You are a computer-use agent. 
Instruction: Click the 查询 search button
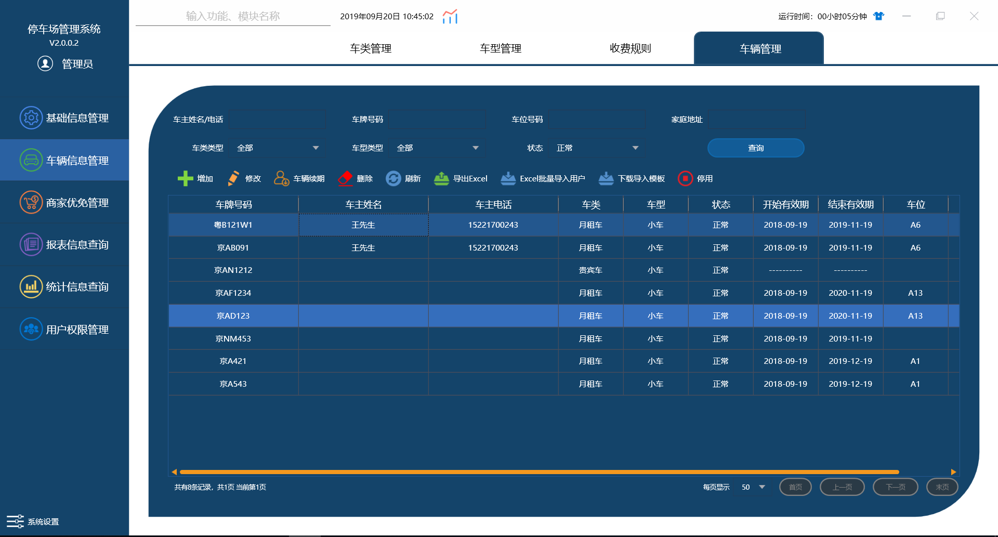756,148
